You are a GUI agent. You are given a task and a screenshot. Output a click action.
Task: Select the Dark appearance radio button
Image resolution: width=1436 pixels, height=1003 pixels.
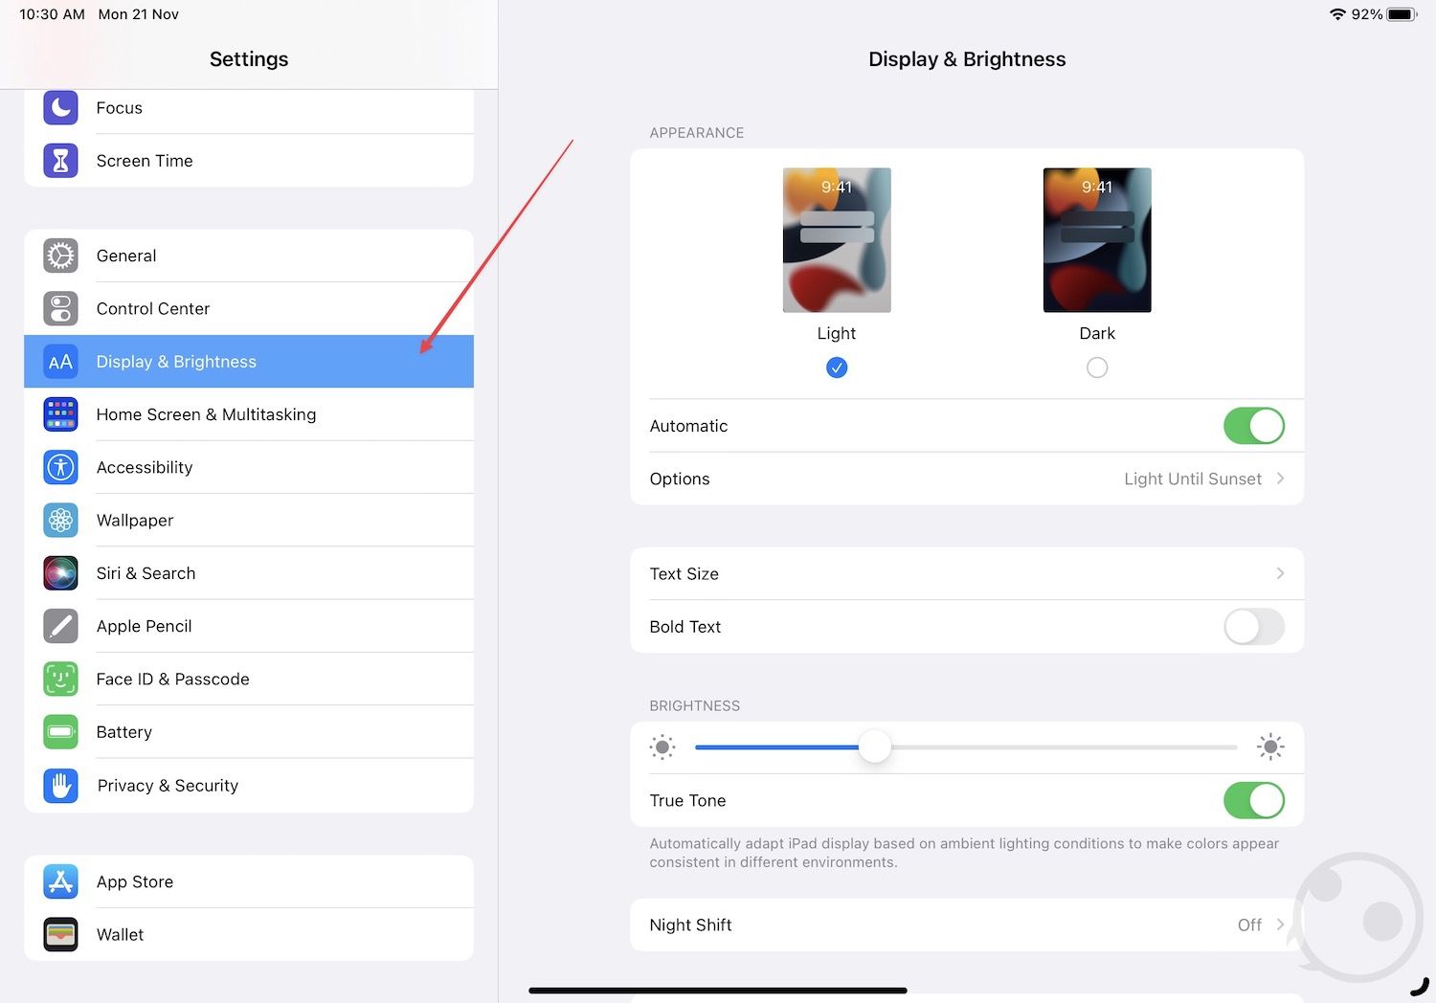(1097, 368)
